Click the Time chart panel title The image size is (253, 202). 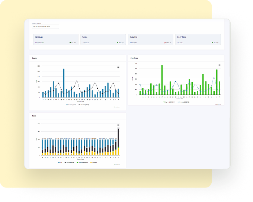[x=34, y=116]
